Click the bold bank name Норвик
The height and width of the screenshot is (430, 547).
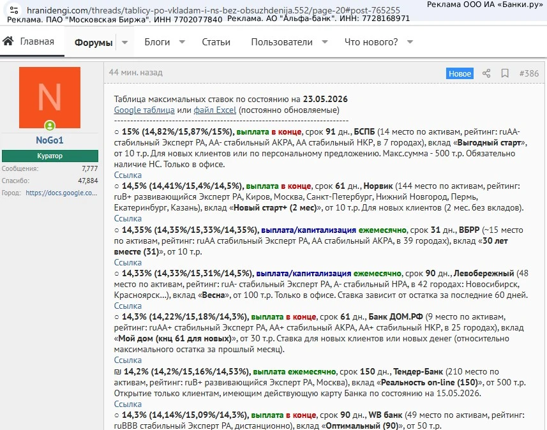point(378,186)
